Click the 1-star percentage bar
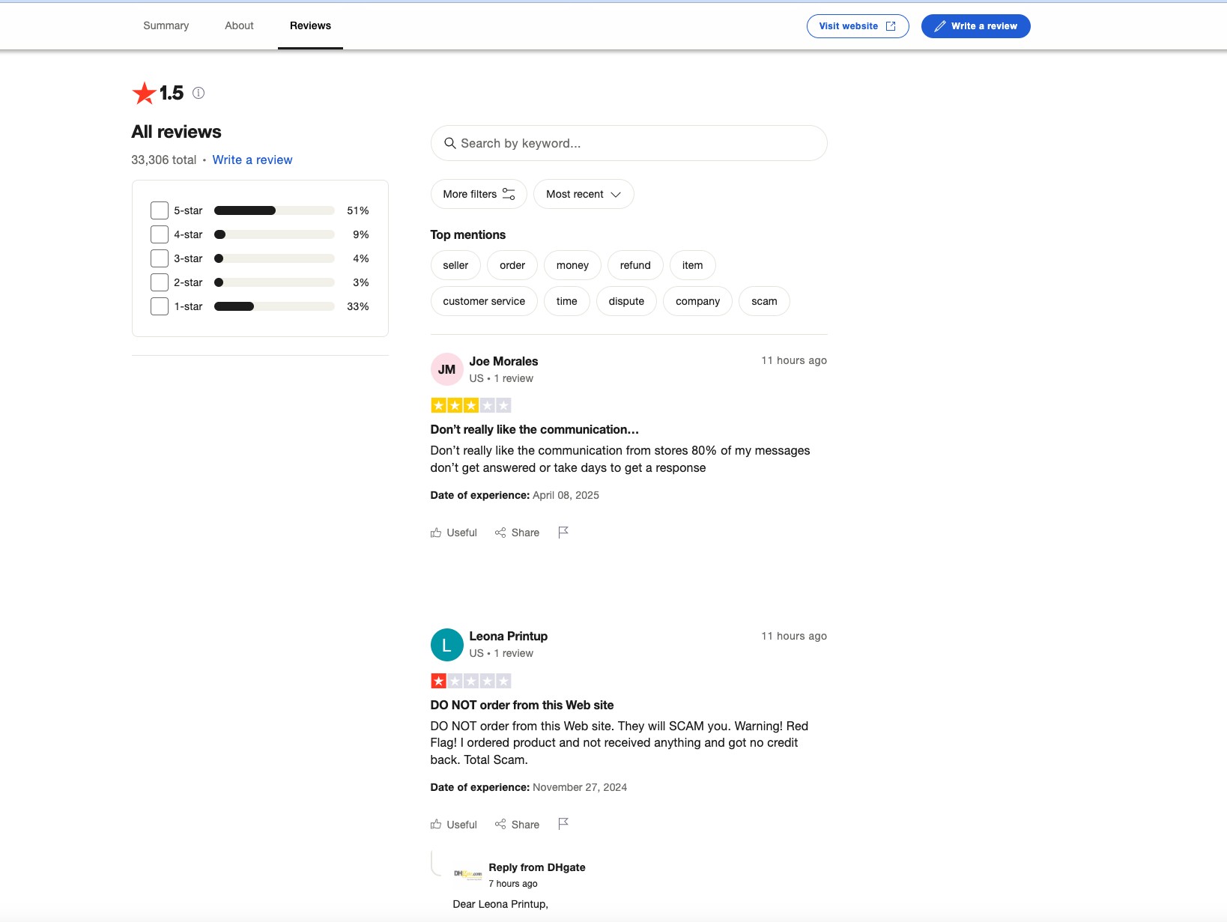1227x922 pixels. tap(274, 306)
